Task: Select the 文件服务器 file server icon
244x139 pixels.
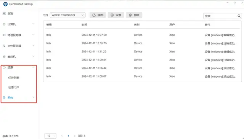Action: 4,46
